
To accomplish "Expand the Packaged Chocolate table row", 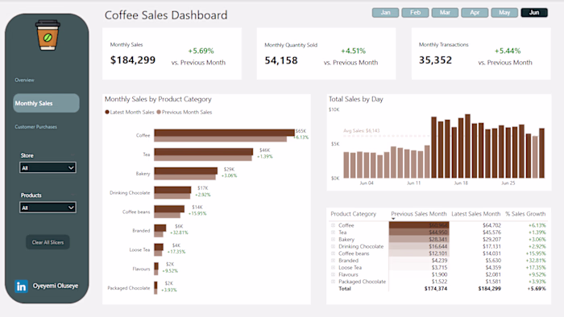I will 333,282.
